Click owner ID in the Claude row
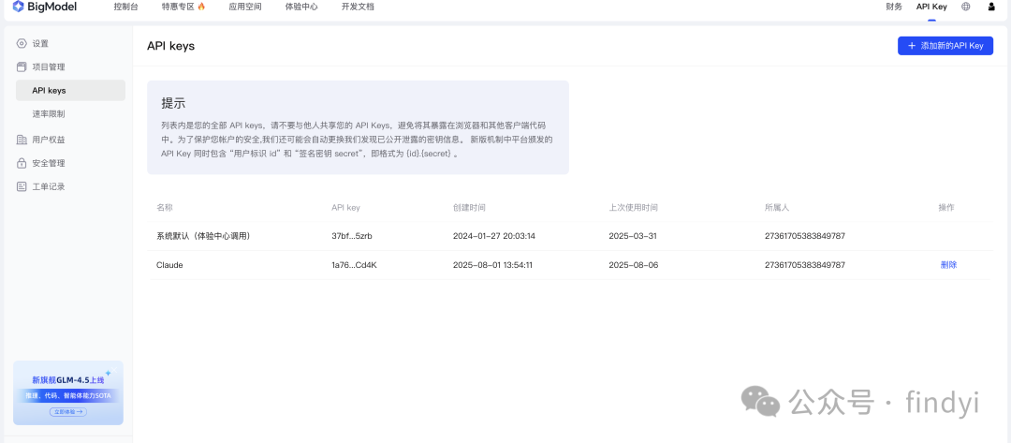 (x=805, y=265)
